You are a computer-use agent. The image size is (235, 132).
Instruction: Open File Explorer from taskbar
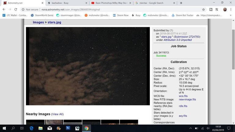[40, 128]
